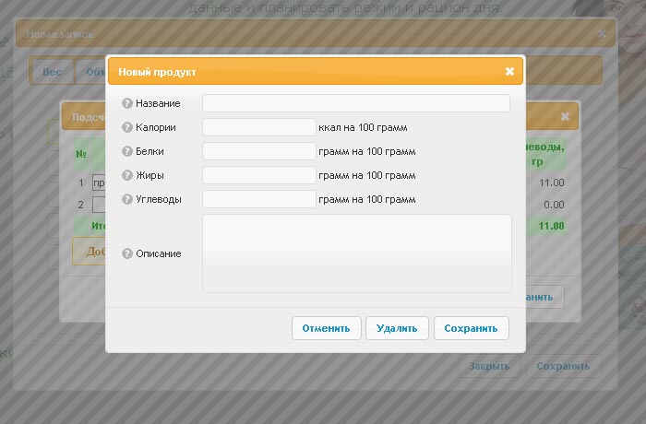Image resolution: width=646 pixels, height=424 pixels.
Task: Click the background Закрыть button
Action: pos(489,366)
